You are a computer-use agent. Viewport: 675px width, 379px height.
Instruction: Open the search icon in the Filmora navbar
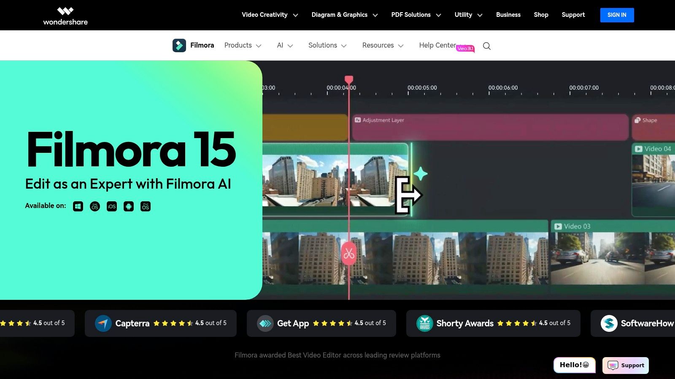pos(486,45)
